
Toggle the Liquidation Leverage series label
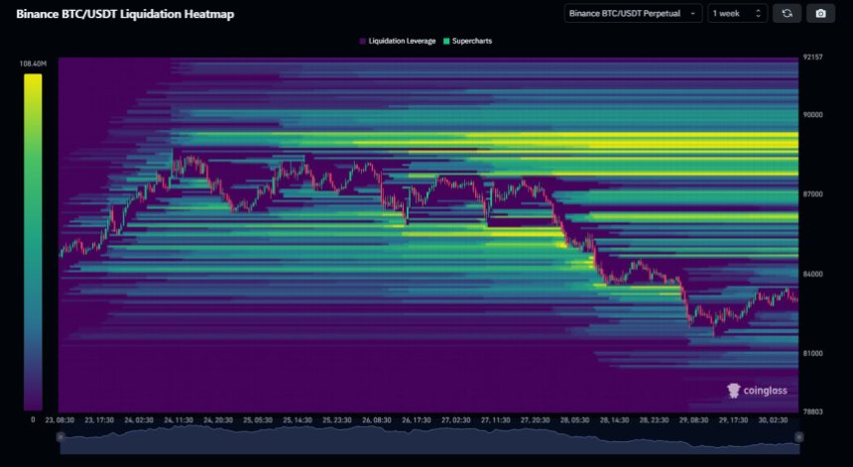401,42
